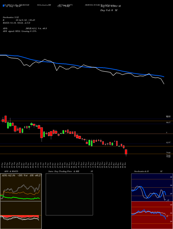
Task: Select the 'CL: 79.02' closing price text
Action: pos(64,6)
